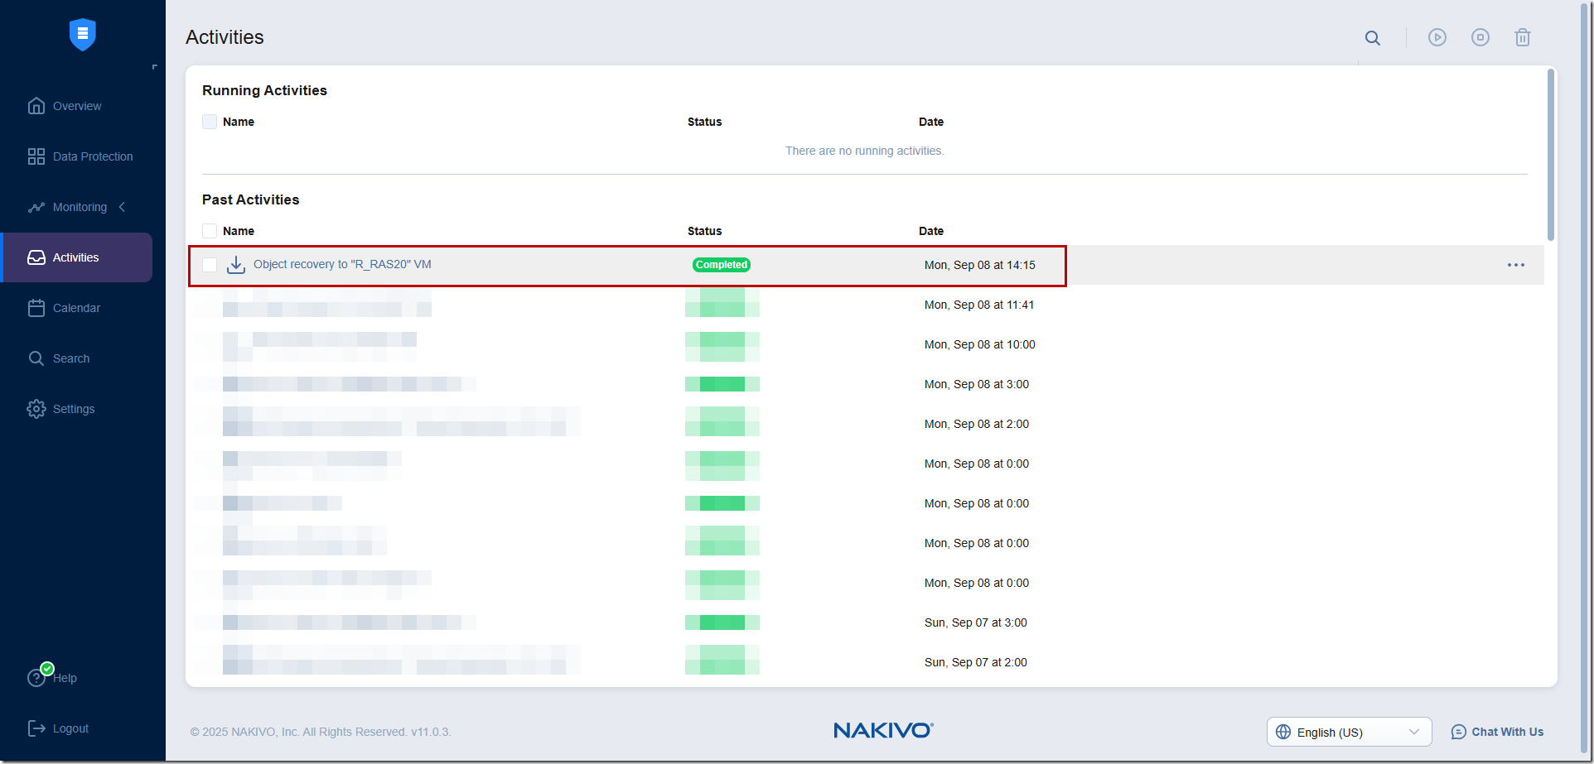The width and height of the screenshot is (1594, 764).
Task: Click date 'Mon, Sep 08 at 10:00'
Action: click(980, 344)
